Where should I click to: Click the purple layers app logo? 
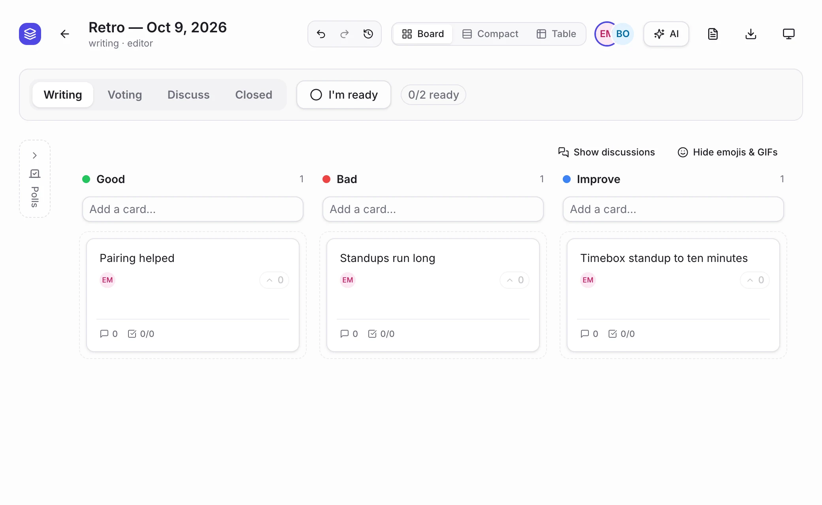coord(30,34)
